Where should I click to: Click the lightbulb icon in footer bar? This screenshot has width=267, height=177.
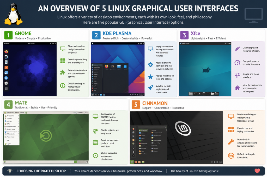tap(10, 171)
